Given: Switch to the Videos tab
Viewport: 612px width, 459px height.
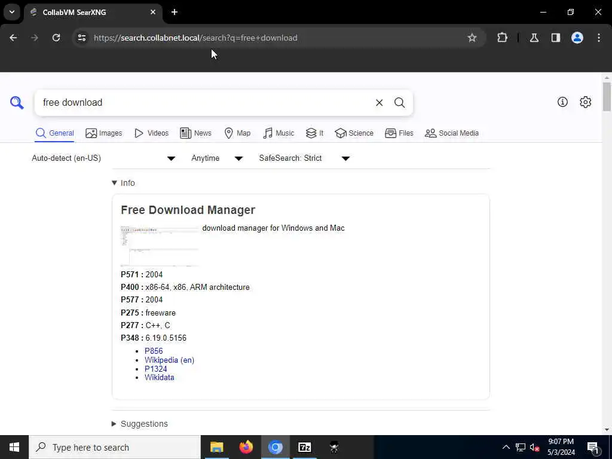Looking at the screenshot, I should (x=151, y=133).
